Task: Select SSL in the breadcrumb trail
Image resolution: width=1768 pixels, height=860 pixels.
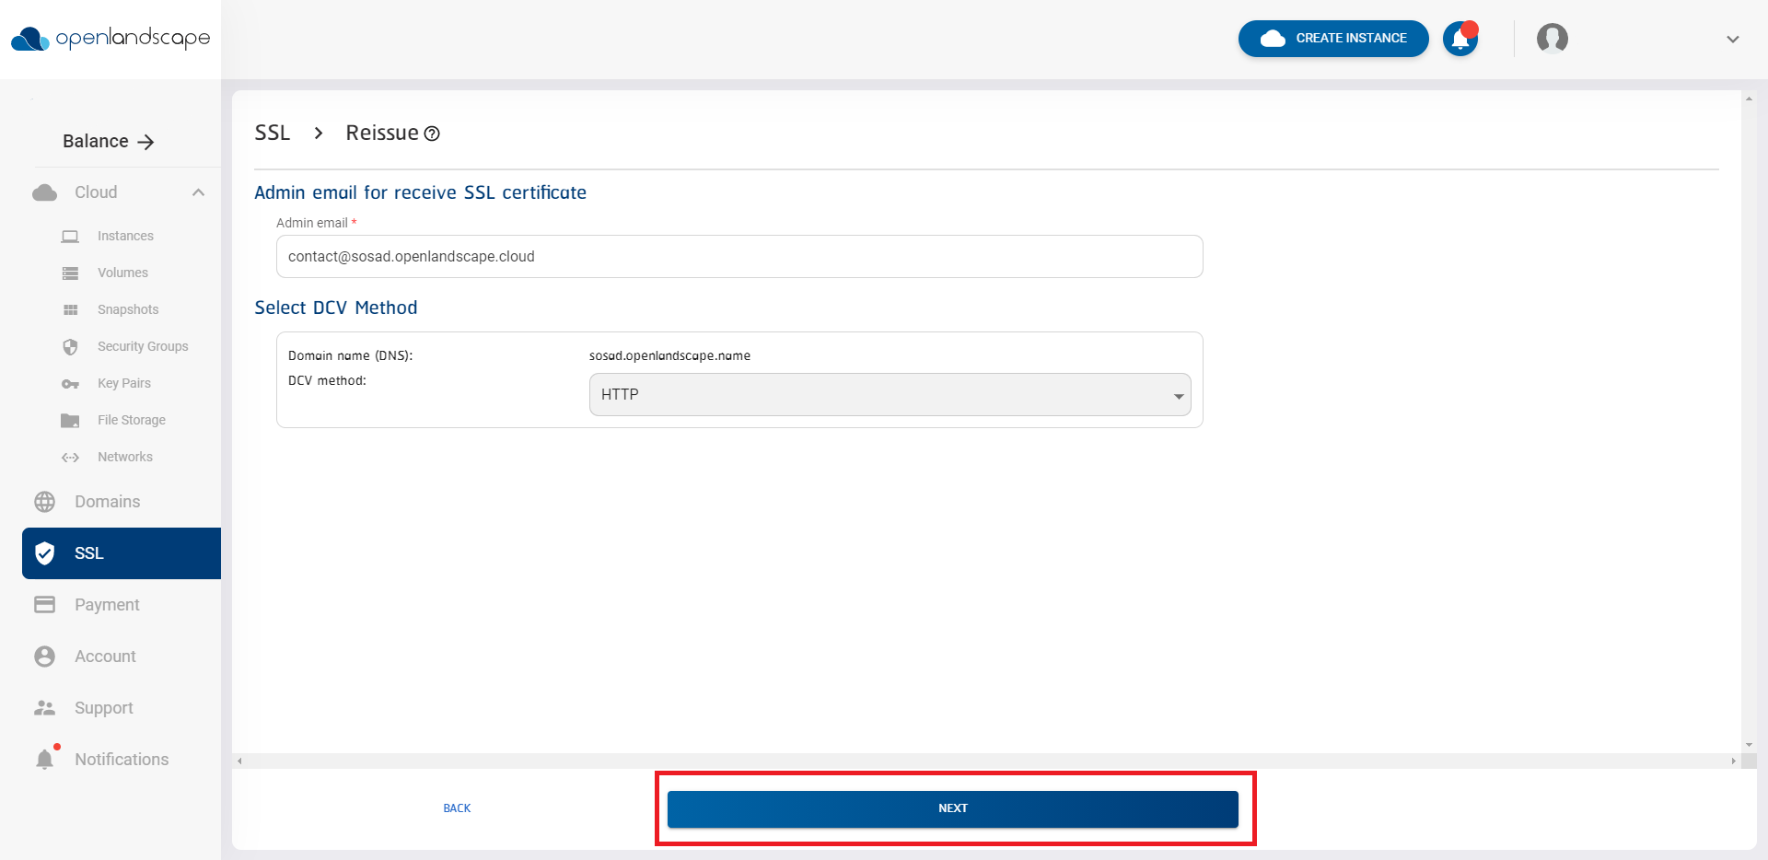Action: (272, 133)
